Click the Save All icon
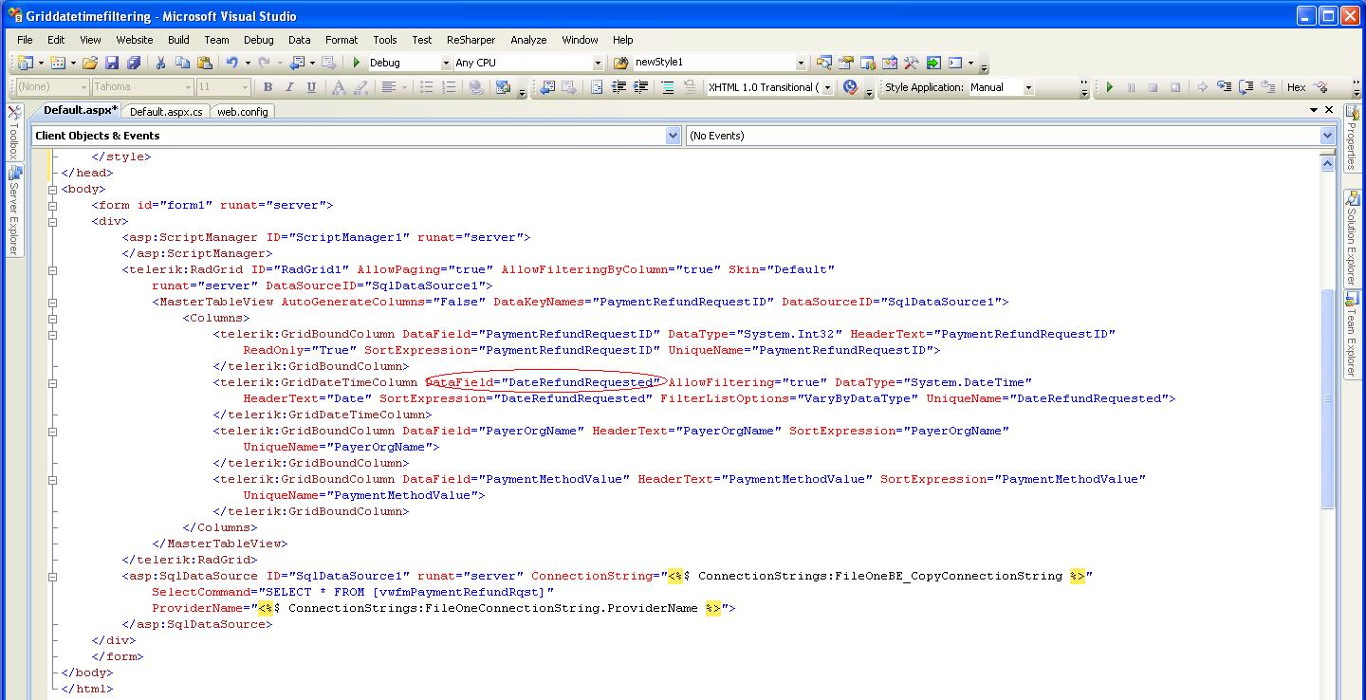This screenshot has height=700, width=1366. [x=133, y=63]
